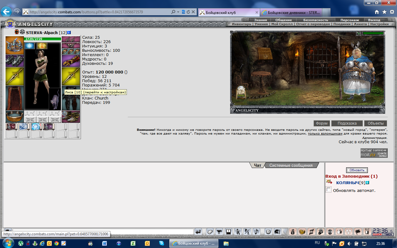This screenshot has width=397, height=248.
Task: Toggle chat sound note icon
Action: 256,231
